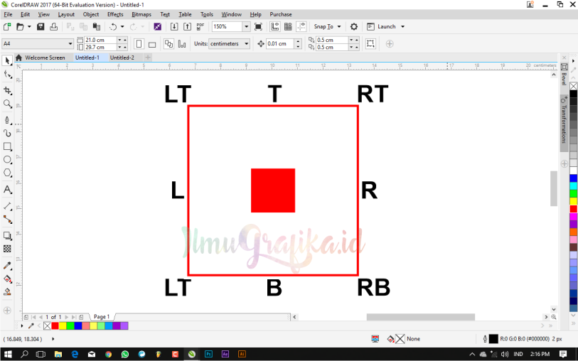
Task: Expand the Undo history dropdown arrow
Action: [122, 26]
